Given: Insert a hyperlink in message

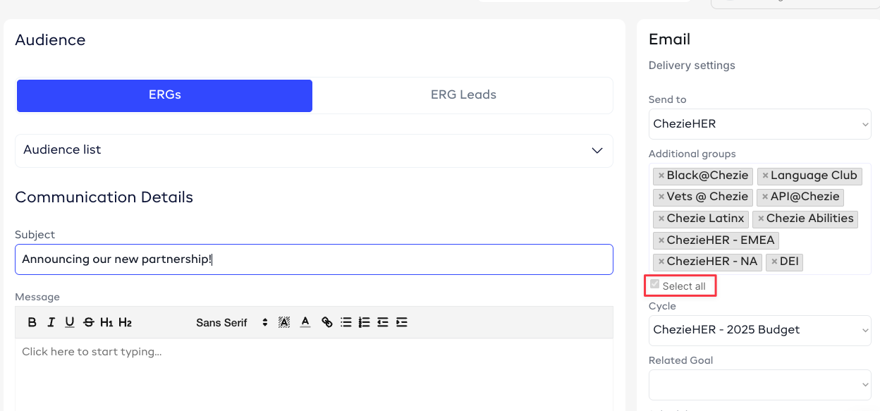Looking at the screenshot, I should click(x=326, y=322).
